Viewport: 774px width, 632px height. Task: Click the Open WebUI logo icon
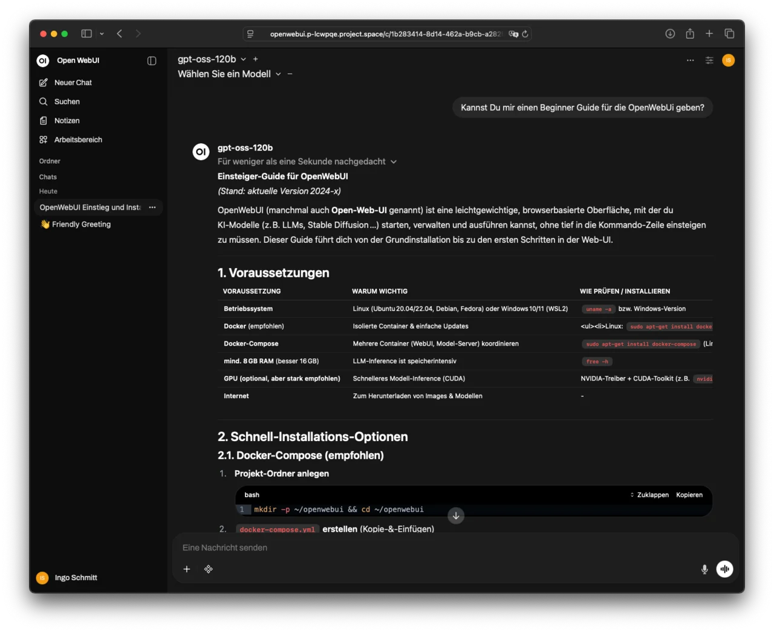pos(42,60)
